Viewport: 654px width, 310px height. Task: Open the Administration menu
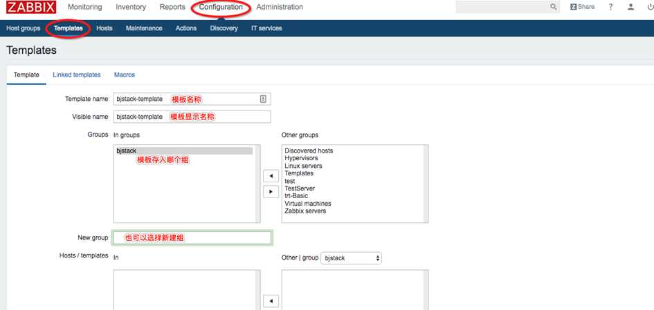(280, 7)
